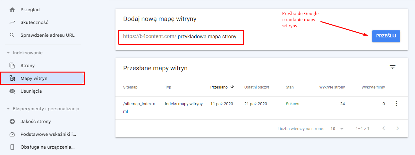Viewport: 415px width, 155px height.
Task: Click the Indeks mapy witryny cell
Action: pos(184,104)
